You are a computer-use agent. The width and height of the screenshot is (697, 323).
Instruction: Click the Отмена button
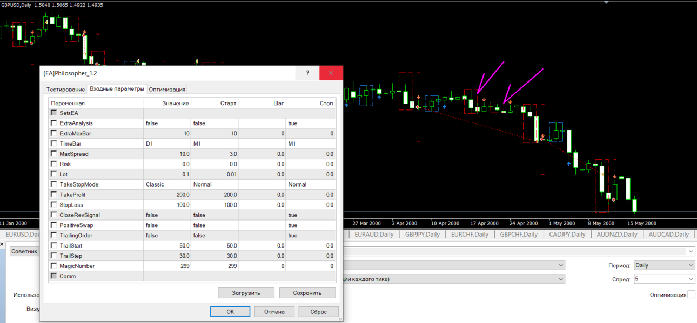click(x=274, y=311)
